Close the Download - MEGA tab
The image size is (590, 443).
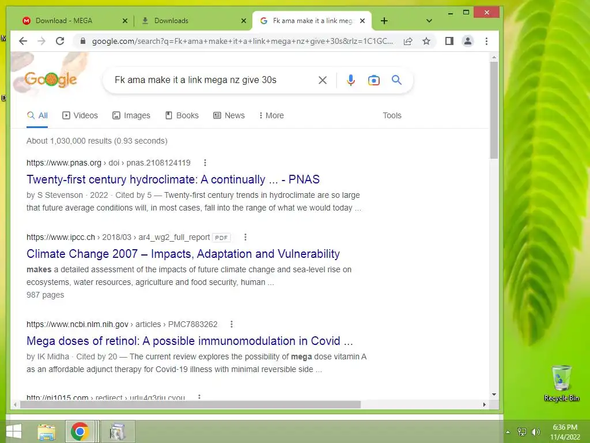pyautogui.click(x=125, y=21)
